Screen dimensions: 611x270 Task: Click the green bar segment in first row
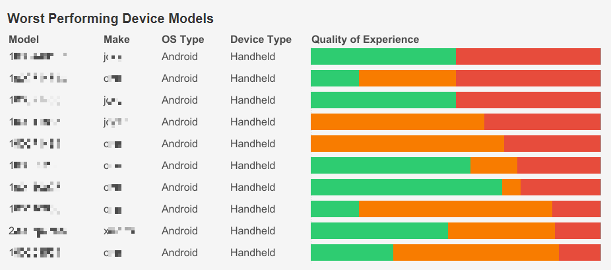click(383, 57)
